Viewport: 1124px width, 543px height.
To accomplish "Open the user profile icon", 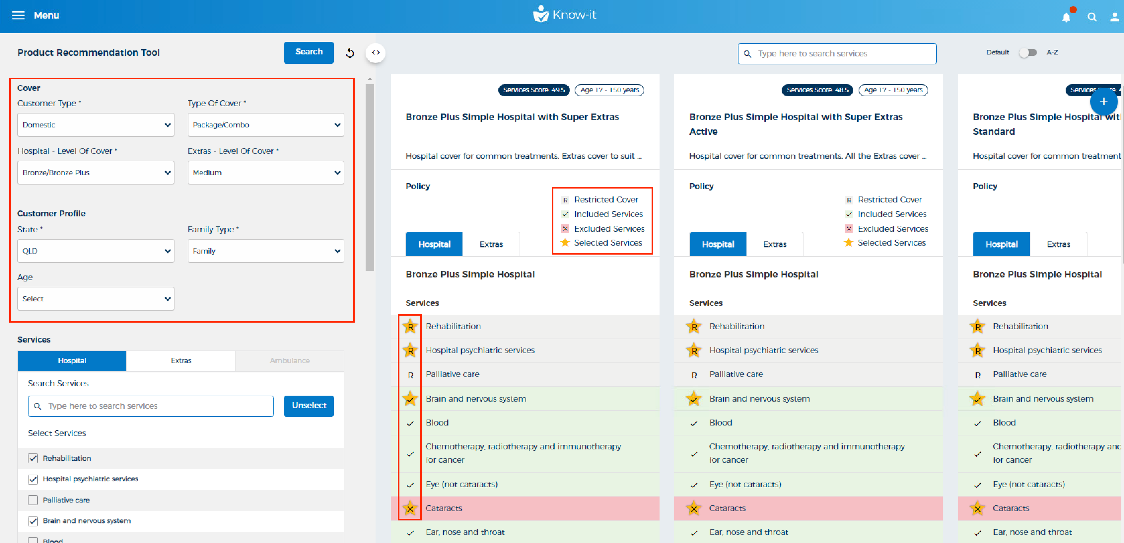I will (1114, 17).
